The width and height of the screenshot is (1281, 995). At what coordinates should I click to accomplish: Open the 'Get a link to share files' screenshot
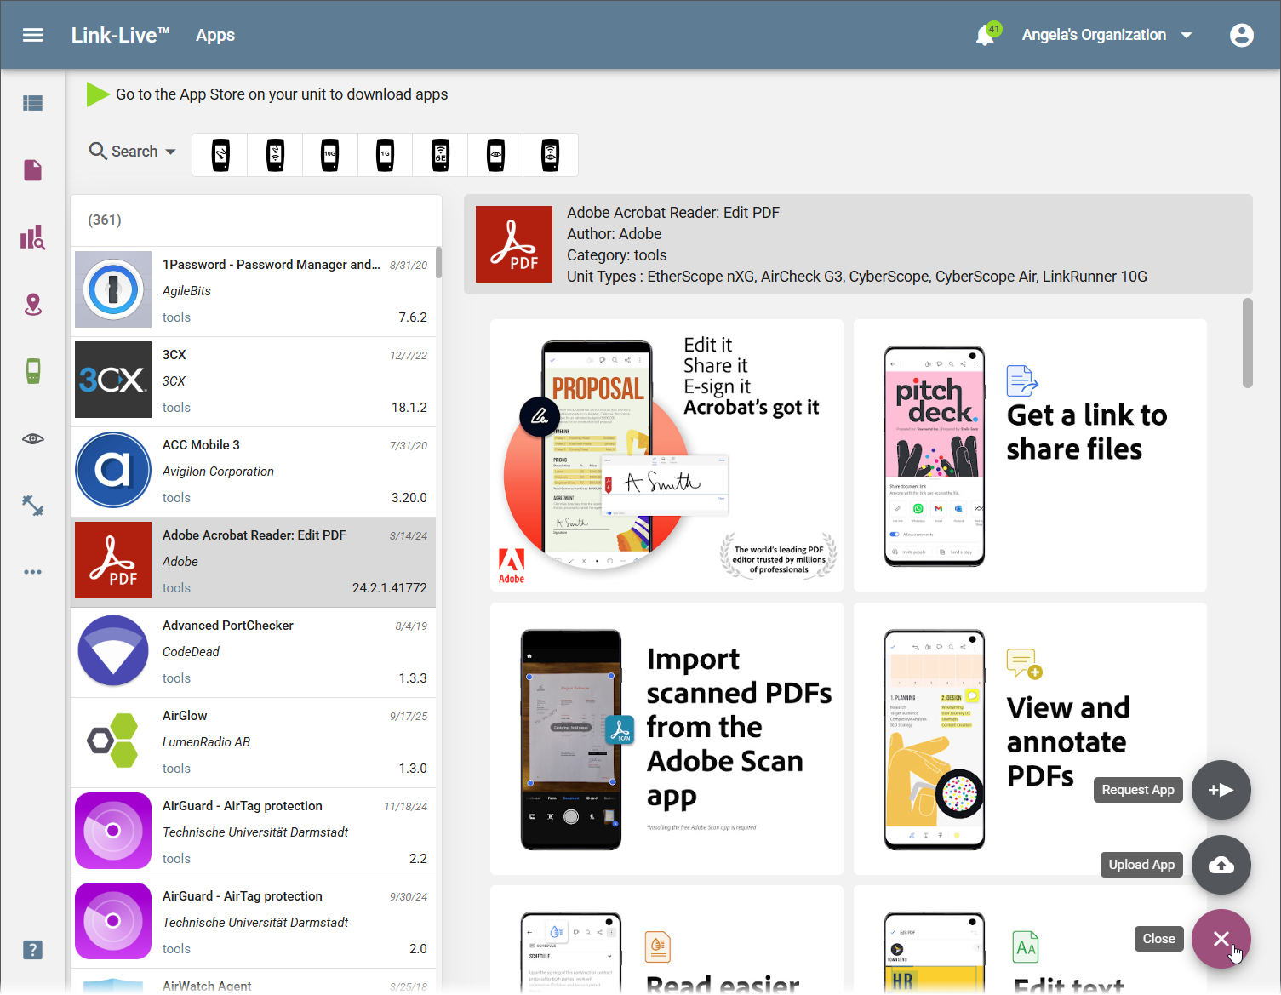pyautogui.click(x=1030, y=455)
